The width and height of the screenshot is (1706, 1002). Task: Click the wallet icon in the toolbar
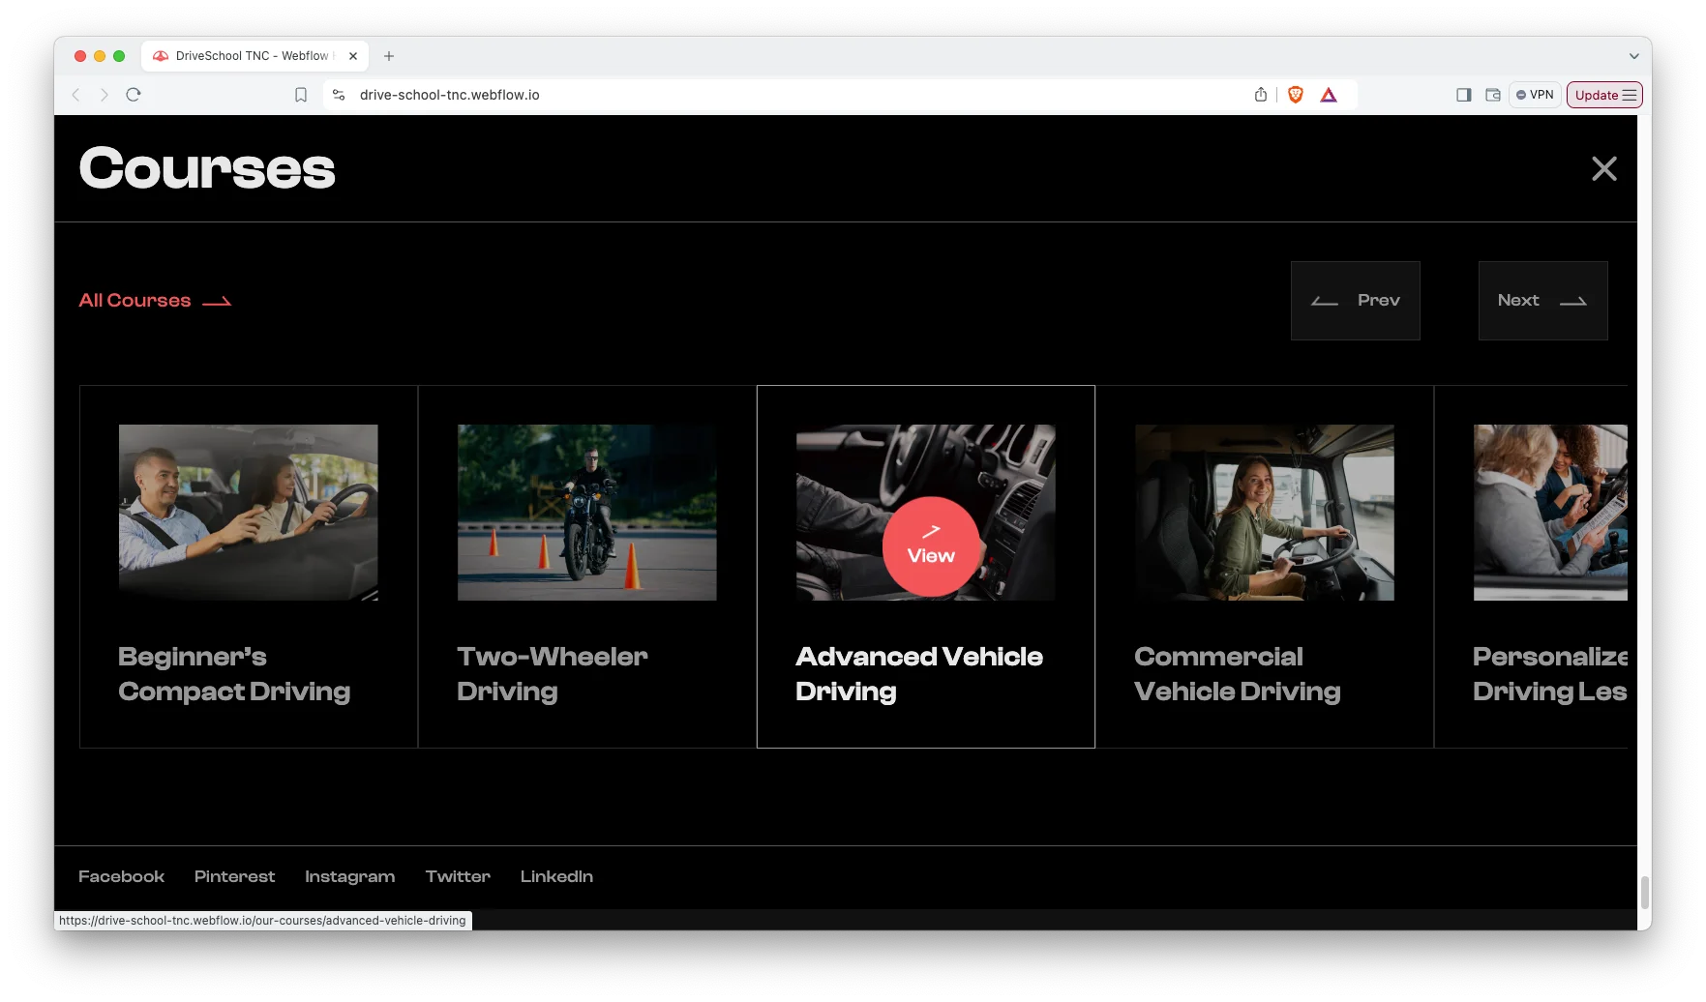coord(1492,95)
